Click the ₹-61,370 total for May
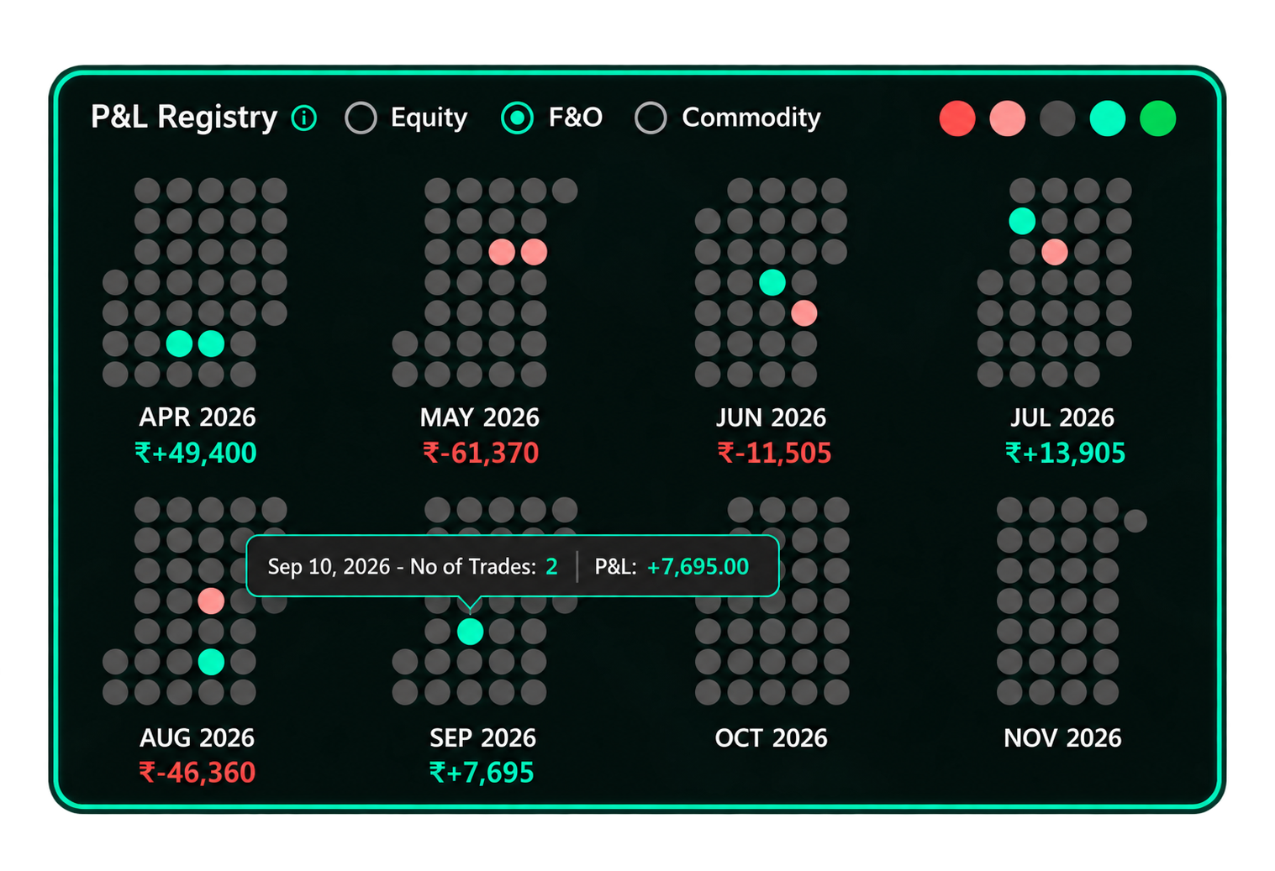This screenshot has width=1275, height=871. click(481, 454)
